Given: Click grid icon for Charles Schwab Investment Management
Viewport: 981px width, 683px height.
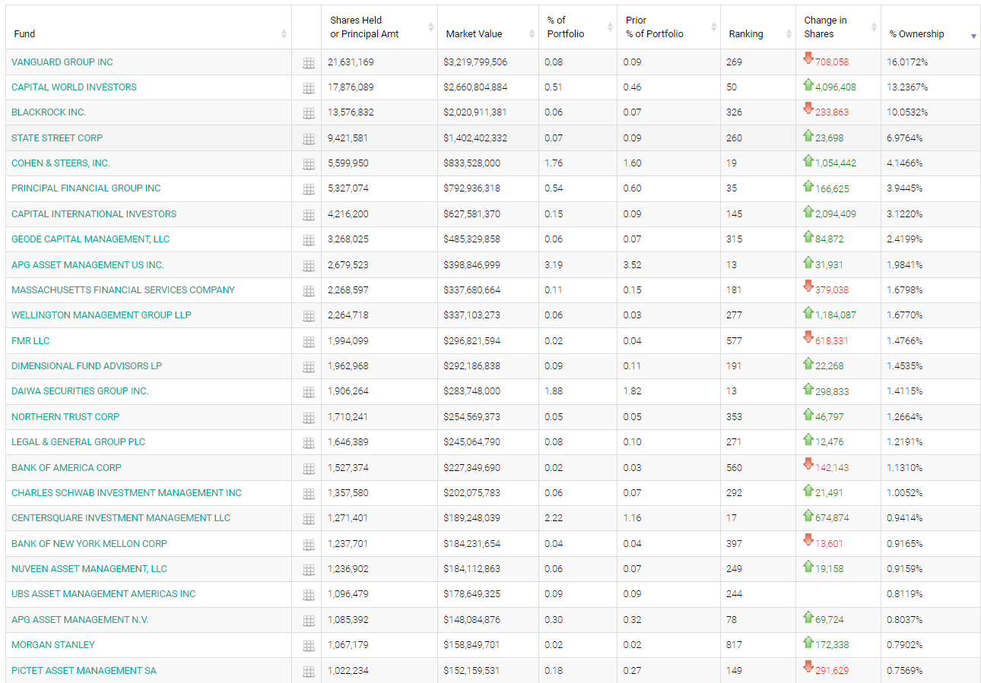Looking at the screenshot, I should (x=308, y=494).
